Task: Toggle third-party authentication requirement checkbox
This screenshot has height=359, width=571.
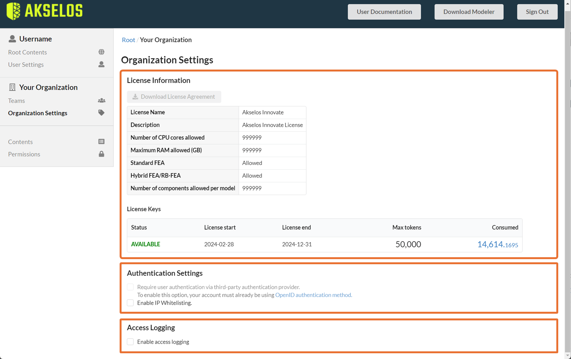Action: tap(130, 287)
